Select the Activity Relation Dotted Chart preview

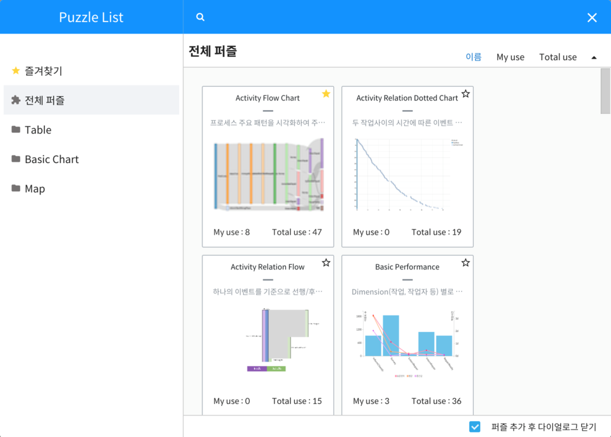(x=407, y=174)
